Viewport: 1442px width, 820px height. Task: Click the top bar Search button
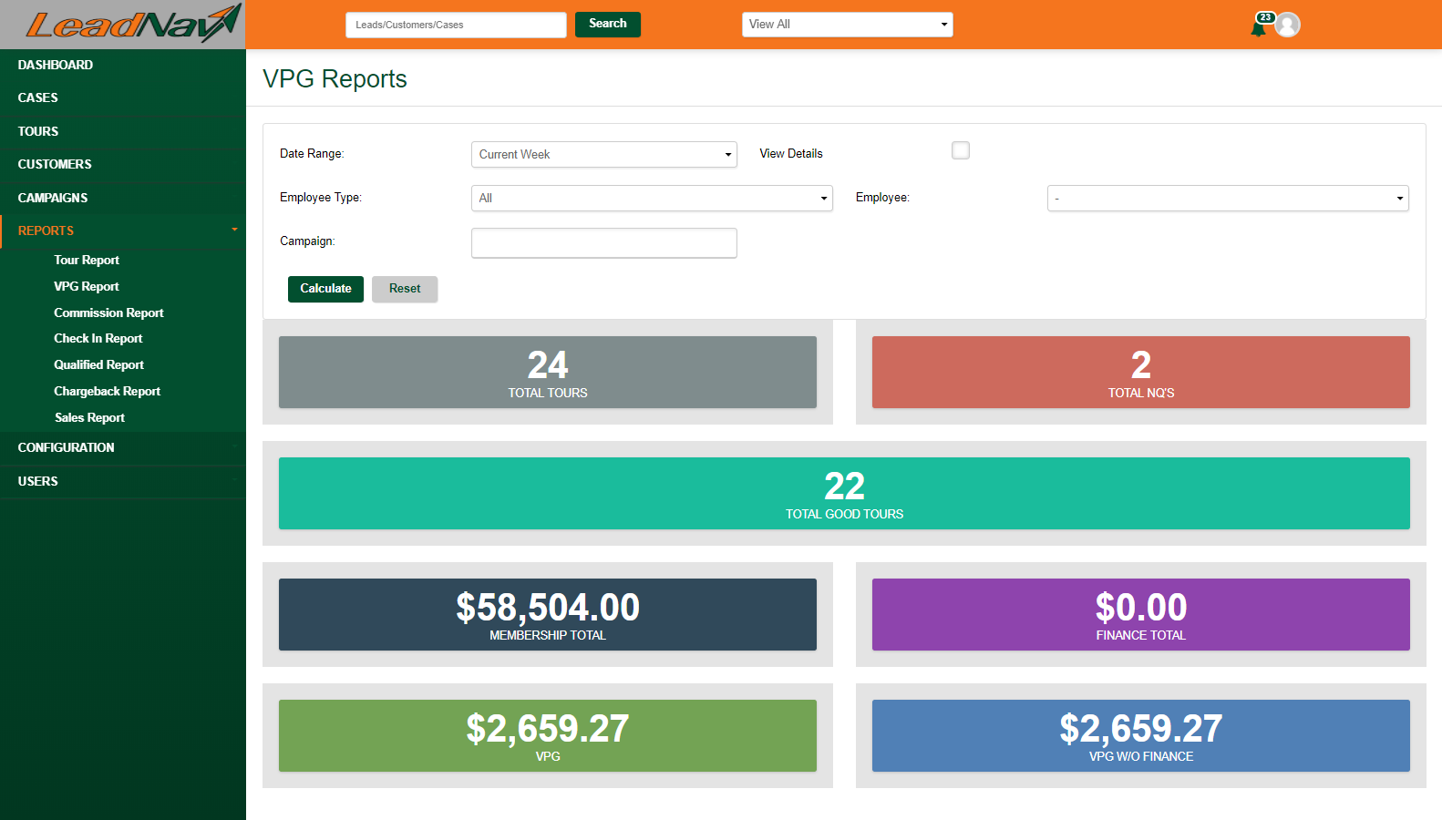click(x=607, y=24)
